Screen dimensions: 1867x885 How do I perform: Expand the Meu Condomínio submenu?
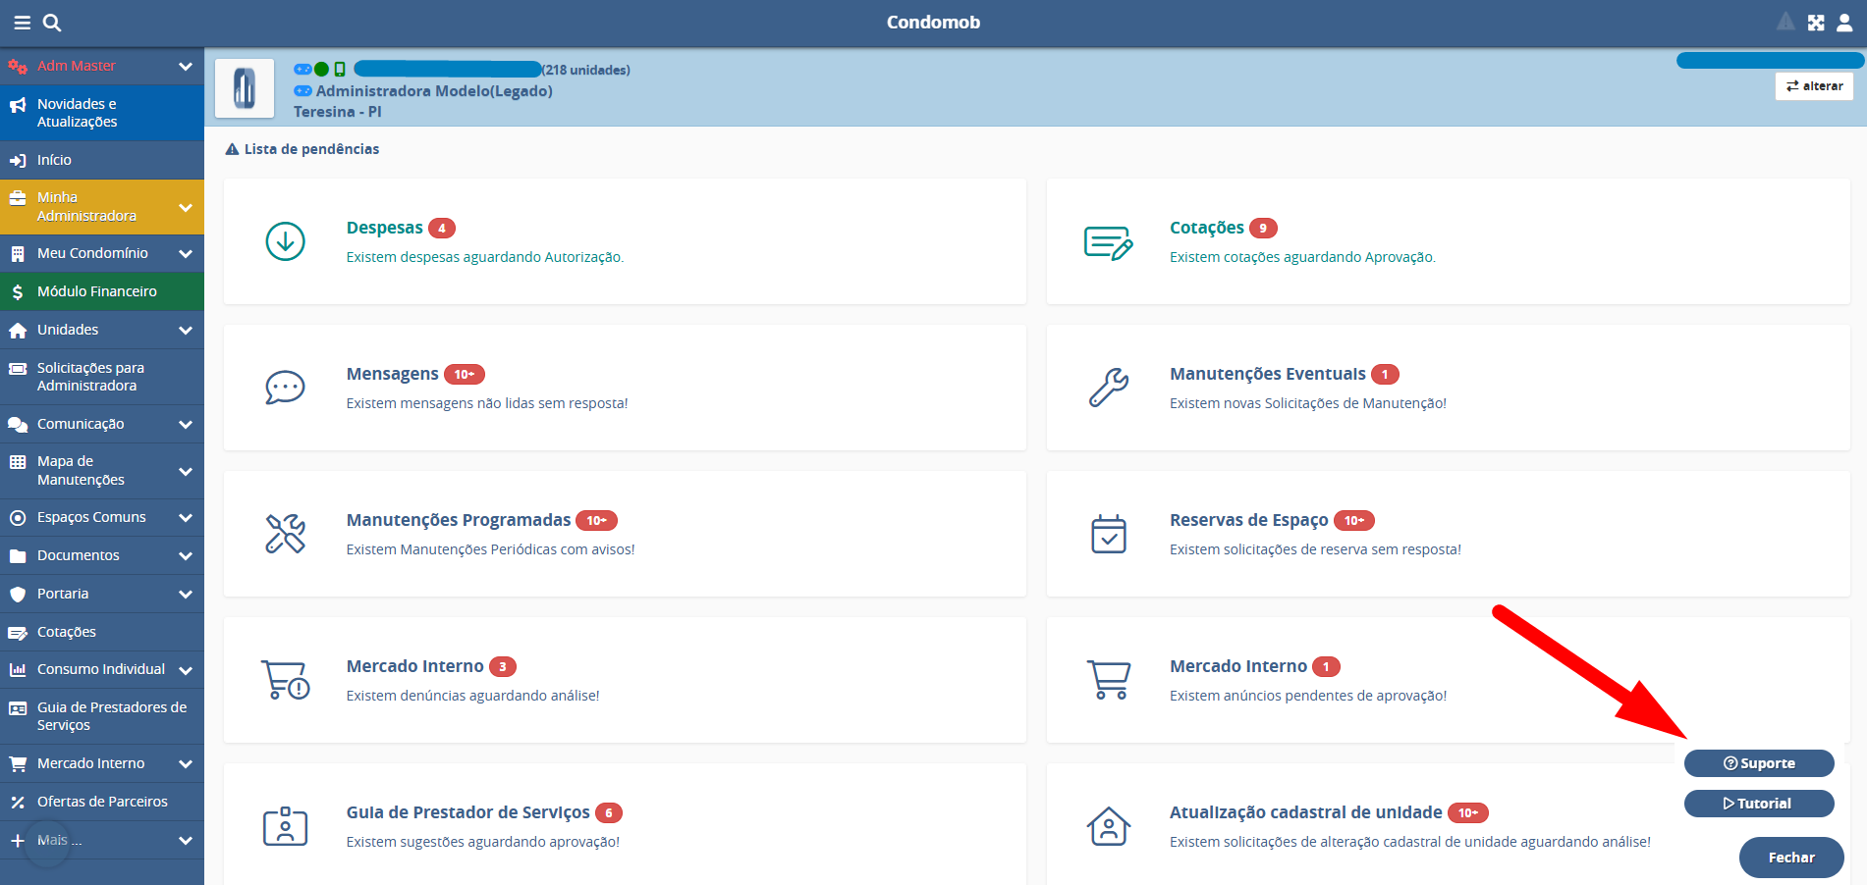click(x=185, y=253)
